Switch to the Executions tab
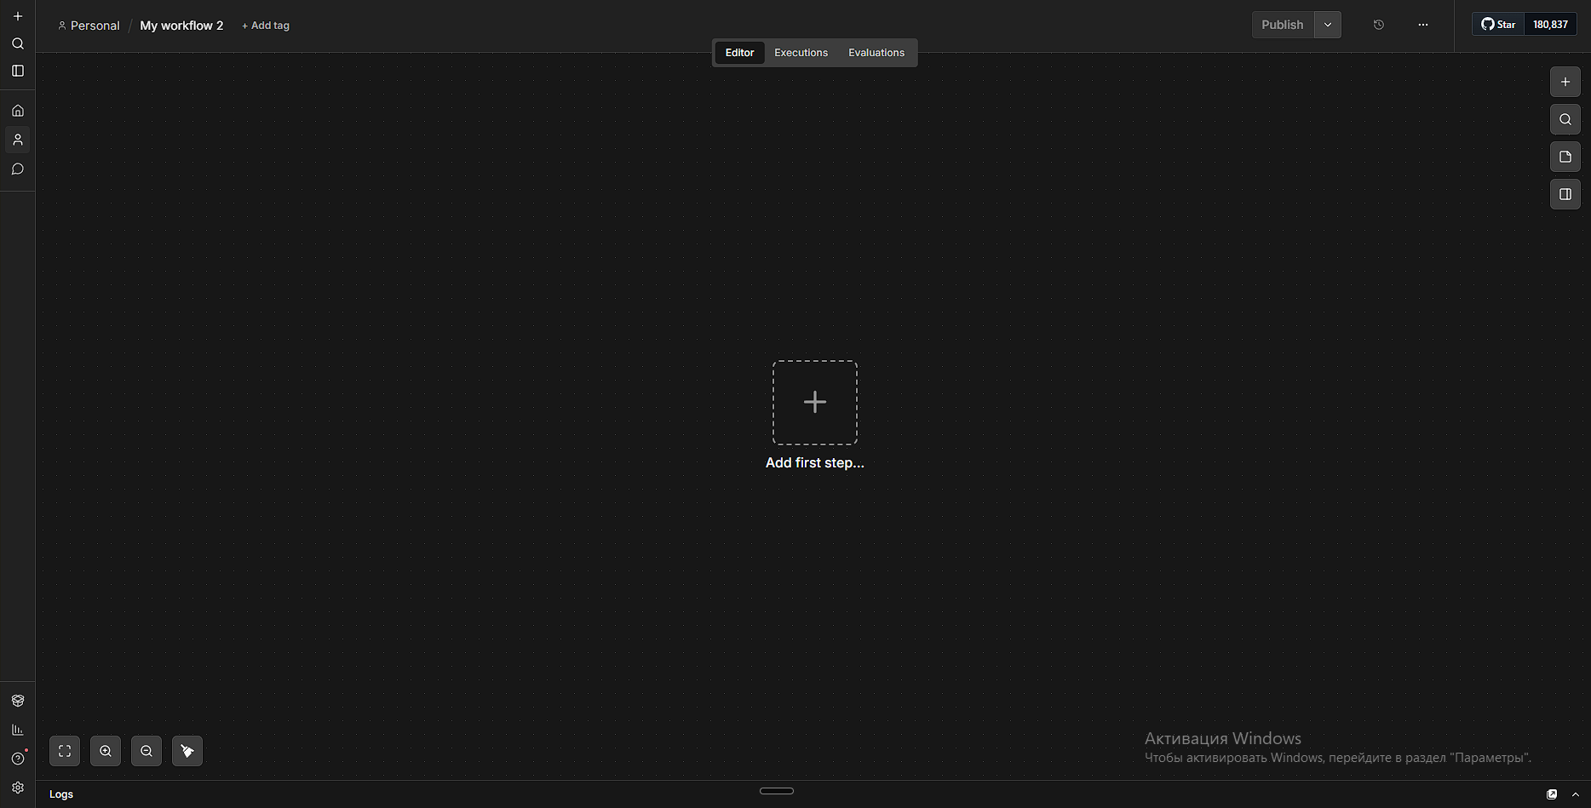This screenshot has height=808, width=1591. pyautogui.click(x=801, y=53)
